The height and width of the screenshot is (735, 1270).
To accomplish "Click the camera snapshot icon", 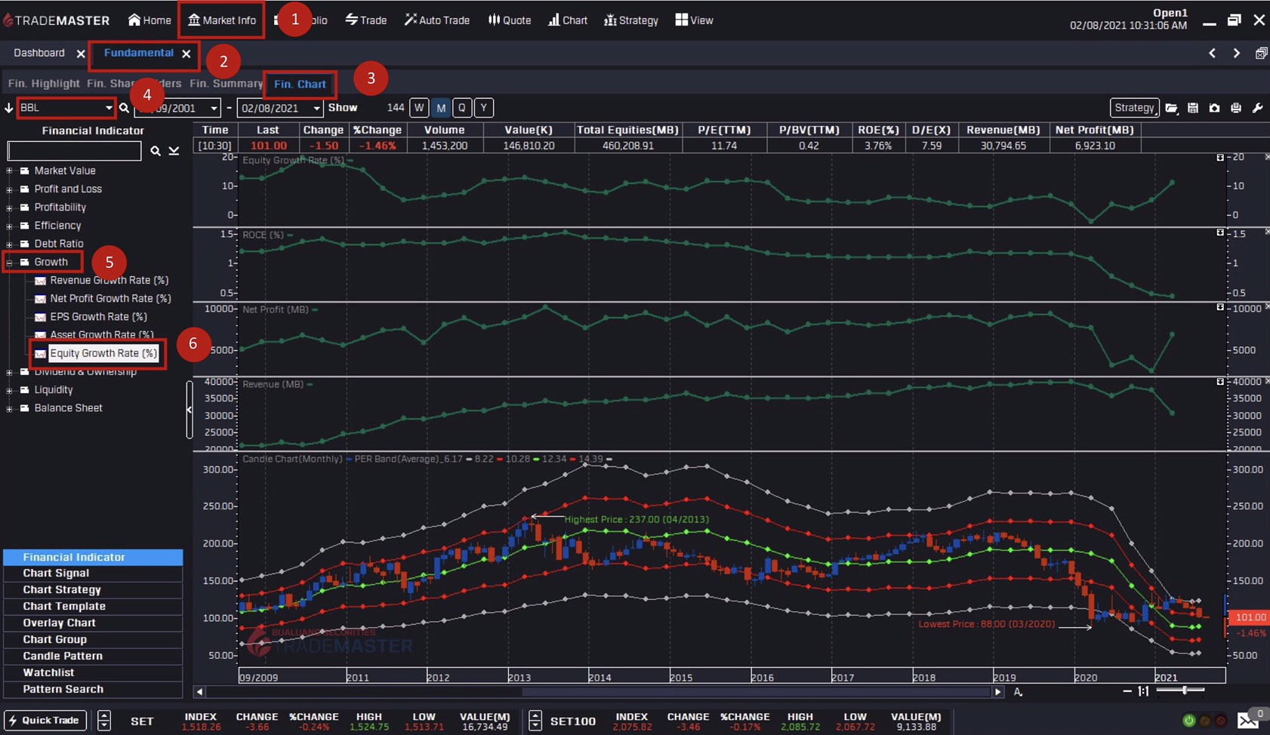I will tap(1214, 108).
